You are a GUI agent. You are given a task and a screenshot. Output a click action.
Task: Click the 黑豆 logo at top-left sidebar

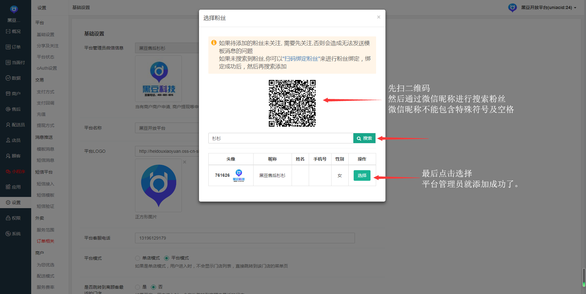(x=14, y=9)
